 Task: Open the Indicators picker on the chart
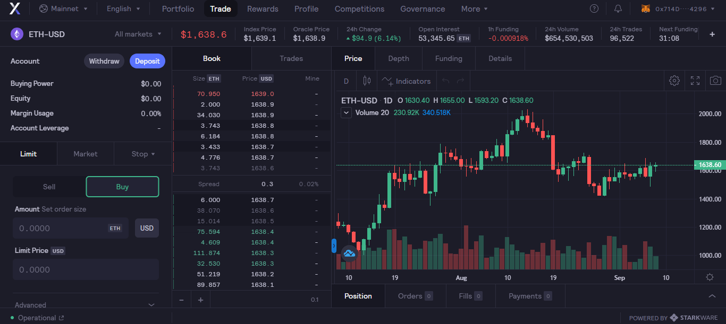pos(407,81)
